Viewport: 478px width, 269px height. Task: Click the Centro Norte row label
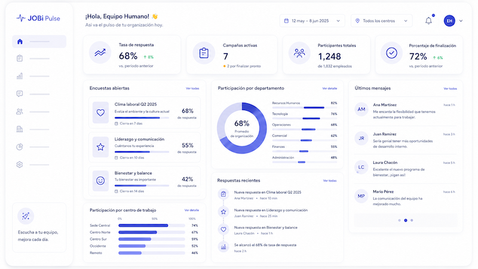(100, 233)
